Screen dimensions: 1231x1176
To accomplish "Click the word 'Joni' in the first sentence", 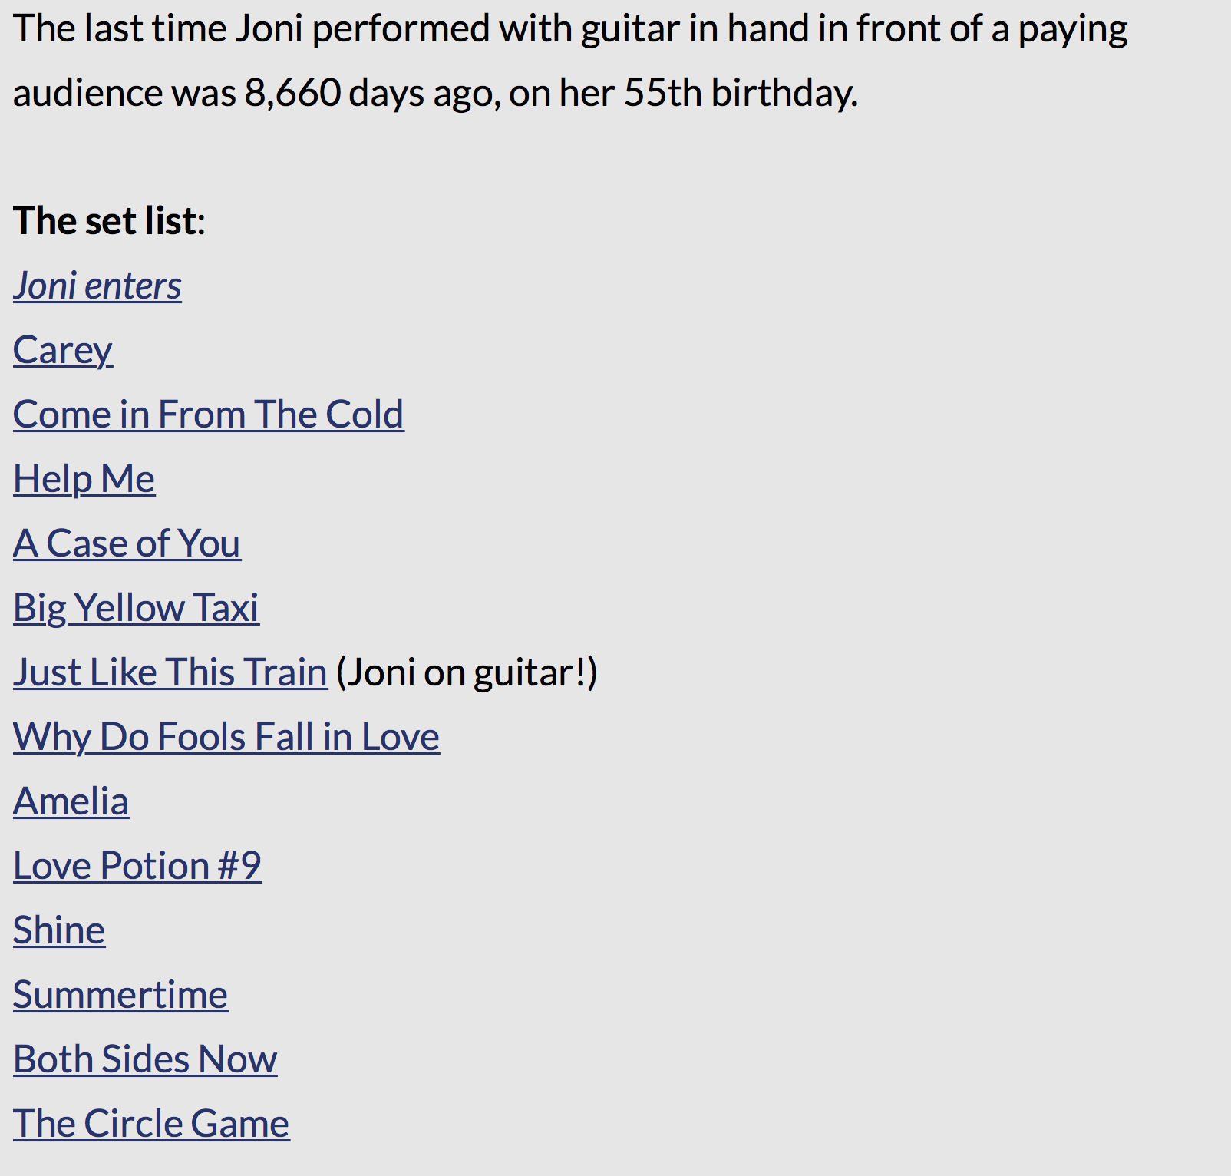I will 269,29.
